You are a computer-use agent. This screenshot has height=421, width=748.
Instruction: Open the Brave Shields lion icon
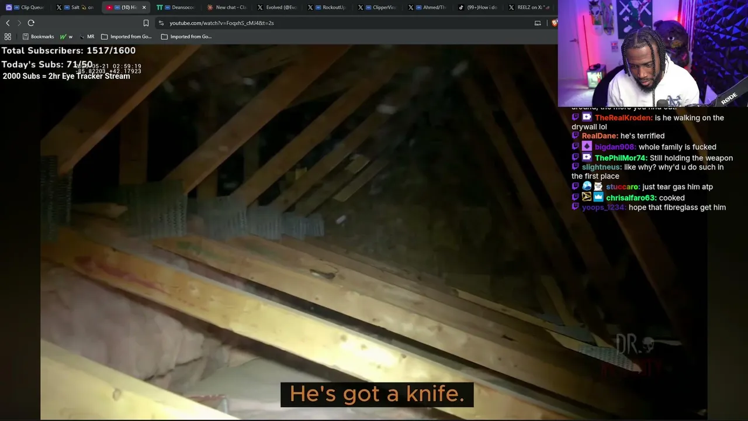tap(554, 23)
